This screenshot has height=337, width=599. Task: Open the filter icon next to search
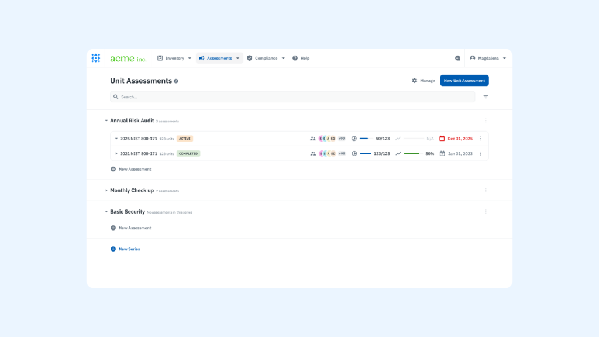(x=486, y=97)
